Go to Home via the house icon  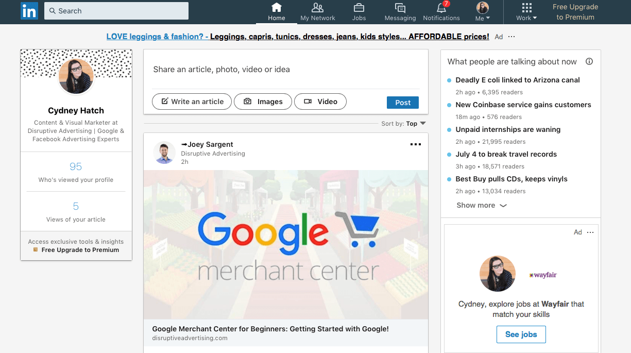pos(277,7)
